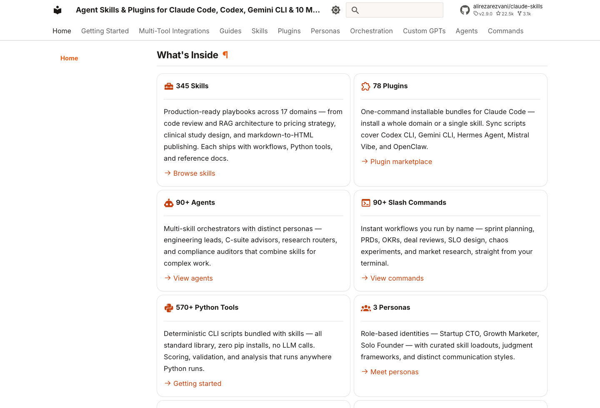Open the Commands tab
The width and height of the screenshot is (600, 408).
click(505, 31)
